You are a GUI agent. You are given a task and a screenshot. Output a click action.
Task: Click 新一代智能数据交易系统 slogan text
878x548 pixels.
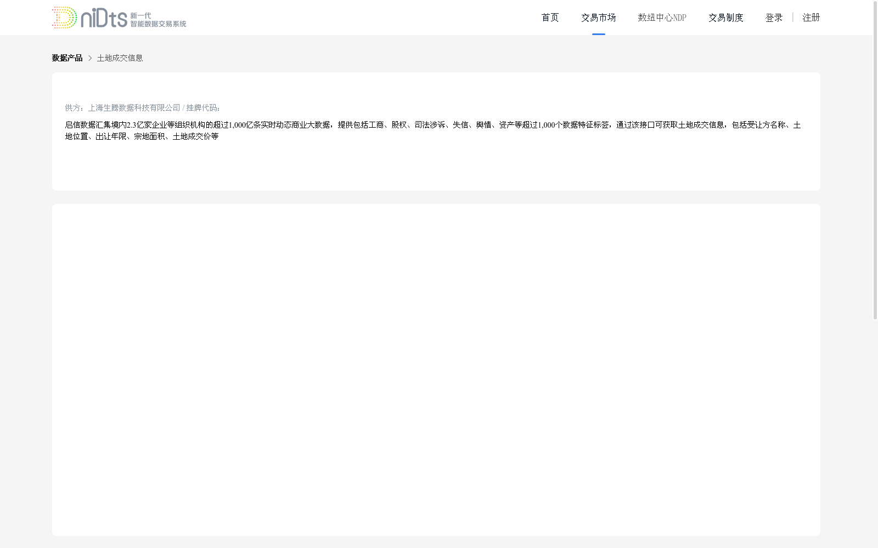click(x=158, y=20)
